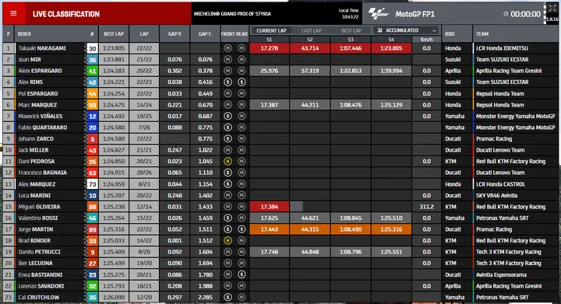Click Oliveira's front medium tyre icon
Screen dimensions: 561x304
[228, 207]
